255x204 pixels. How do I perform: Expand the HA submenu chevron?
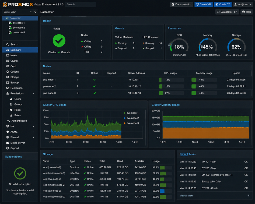point(33,126)
